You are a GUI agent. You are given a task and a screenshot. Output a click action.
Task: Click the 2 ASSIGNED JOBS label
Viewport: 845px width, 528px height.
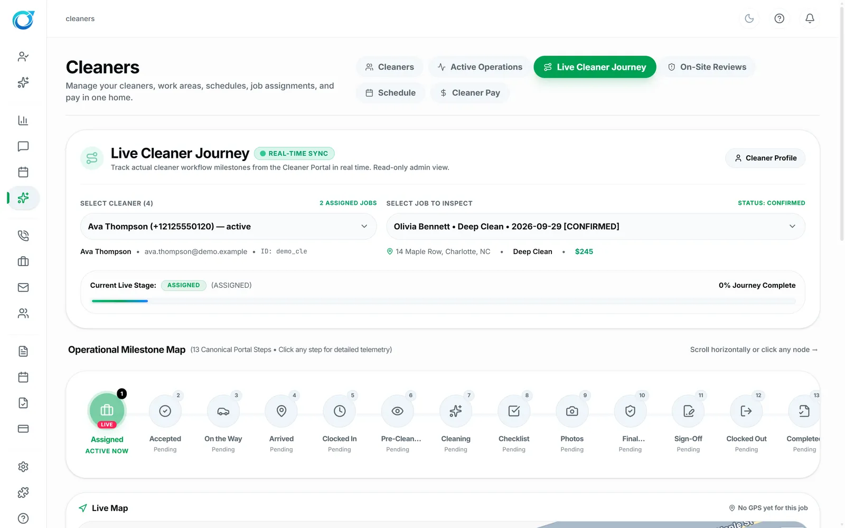pyautogui.click(x=348, y=203)
